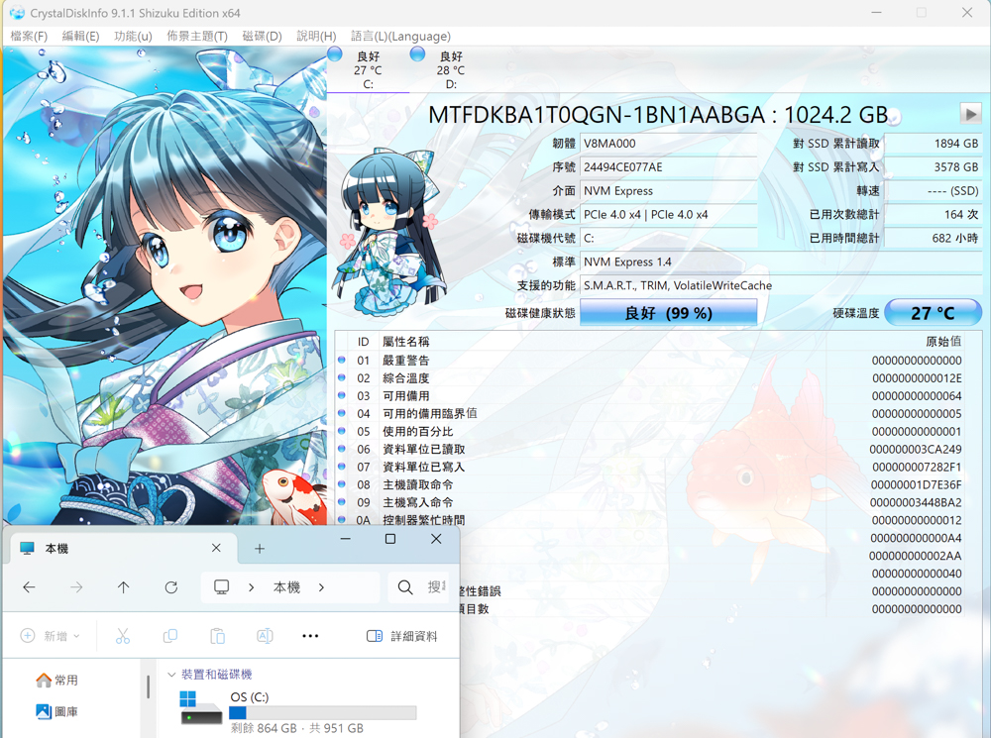
Task: Click the status dot for 01 嚴重警告
Action: [342, 360]
